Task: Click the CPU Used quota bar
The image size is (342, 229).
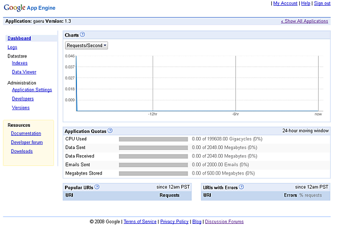Action: (153, 139)
